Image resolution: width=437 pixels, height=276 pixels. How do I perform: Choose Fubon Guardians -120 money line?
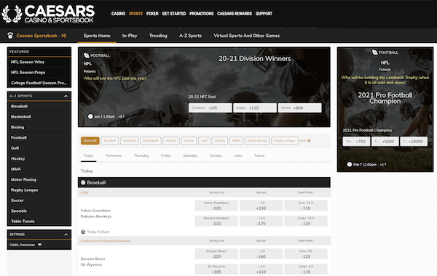[216, 206]
